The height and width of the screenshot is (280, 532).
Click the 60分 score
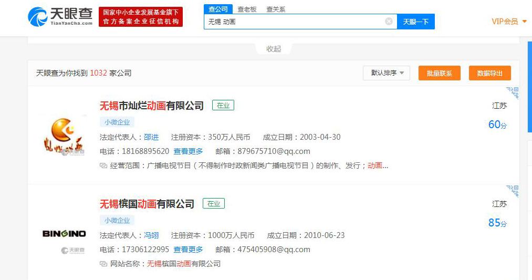click(497, 125)
